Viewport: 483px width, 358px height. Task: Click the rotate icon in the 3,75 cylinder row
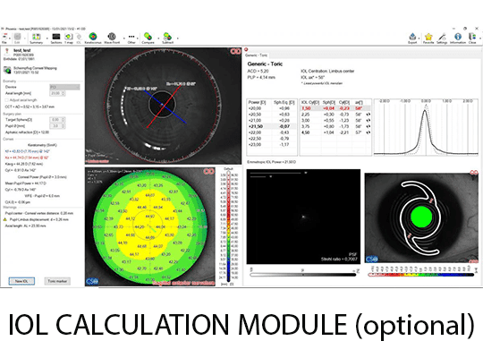[369, 126]
